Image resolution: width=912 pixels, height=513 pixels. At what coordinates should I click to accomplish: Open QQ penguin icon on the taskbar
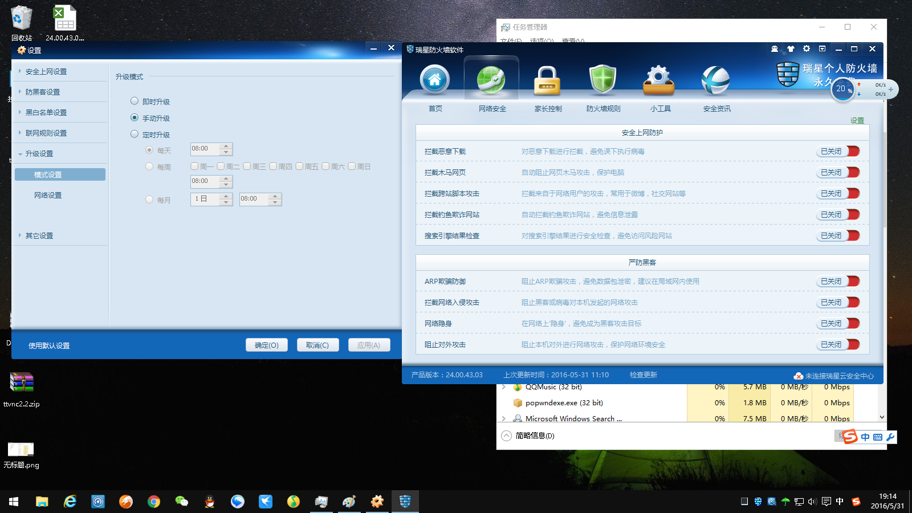(x=210, y=502)
